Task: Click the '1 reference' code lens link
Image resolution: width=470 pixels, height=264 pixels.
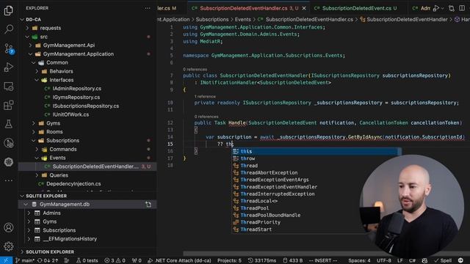Action: (205, 96)
